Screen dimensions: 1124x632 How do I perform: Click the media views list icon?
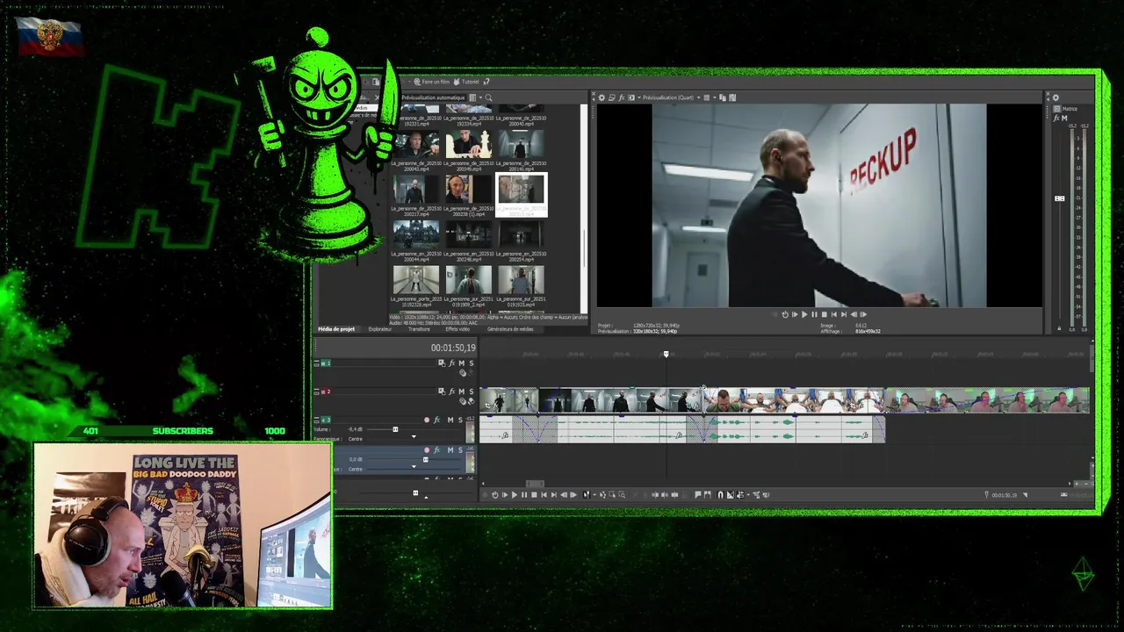(472, 97)
